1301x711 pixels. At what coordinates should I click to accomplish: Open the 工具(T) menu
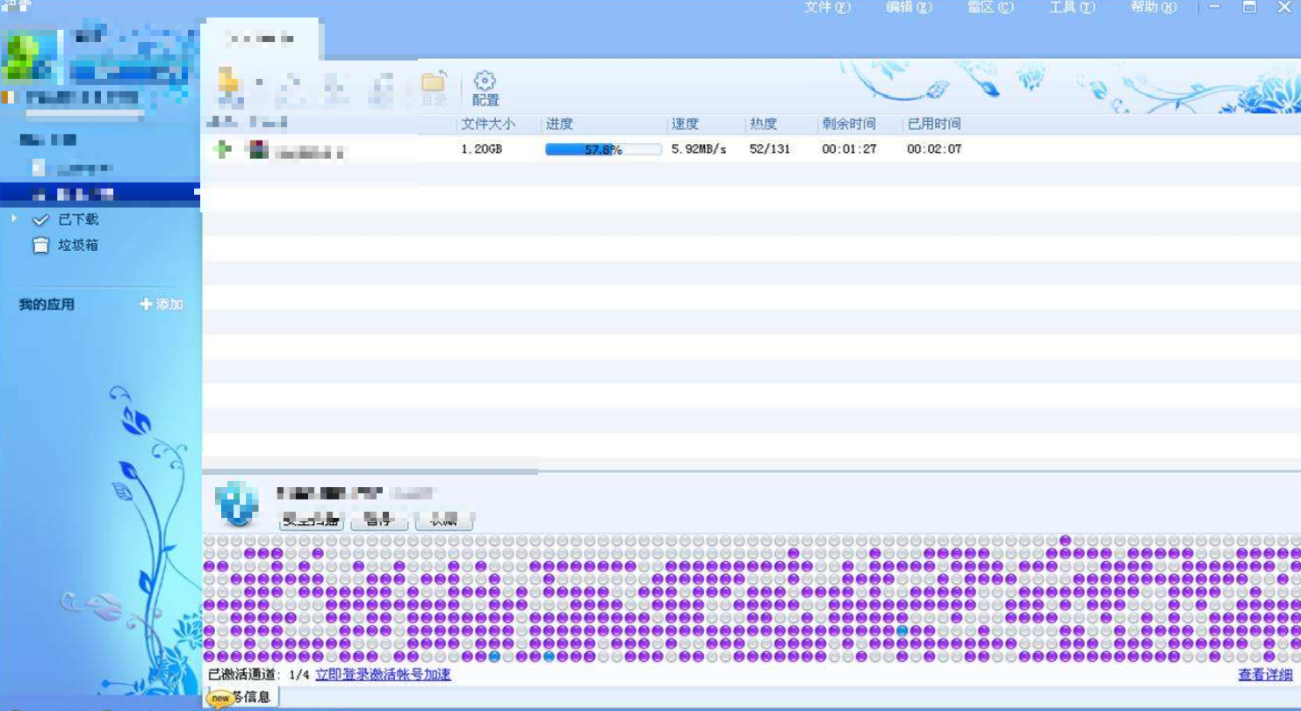pyautogui.click(x=1072, y=7)
